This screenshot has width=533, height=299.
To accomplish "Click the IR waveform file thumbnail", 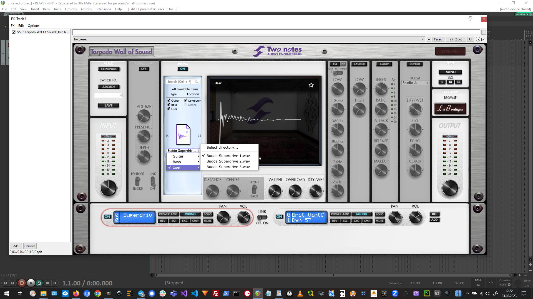I will pos(183,135).
